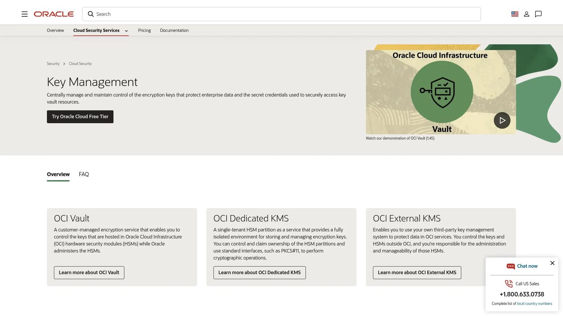Screen dimensions: 563x316
Task: Click the OCI Dedicated KMS card title
Action: [x=251, y=218]
